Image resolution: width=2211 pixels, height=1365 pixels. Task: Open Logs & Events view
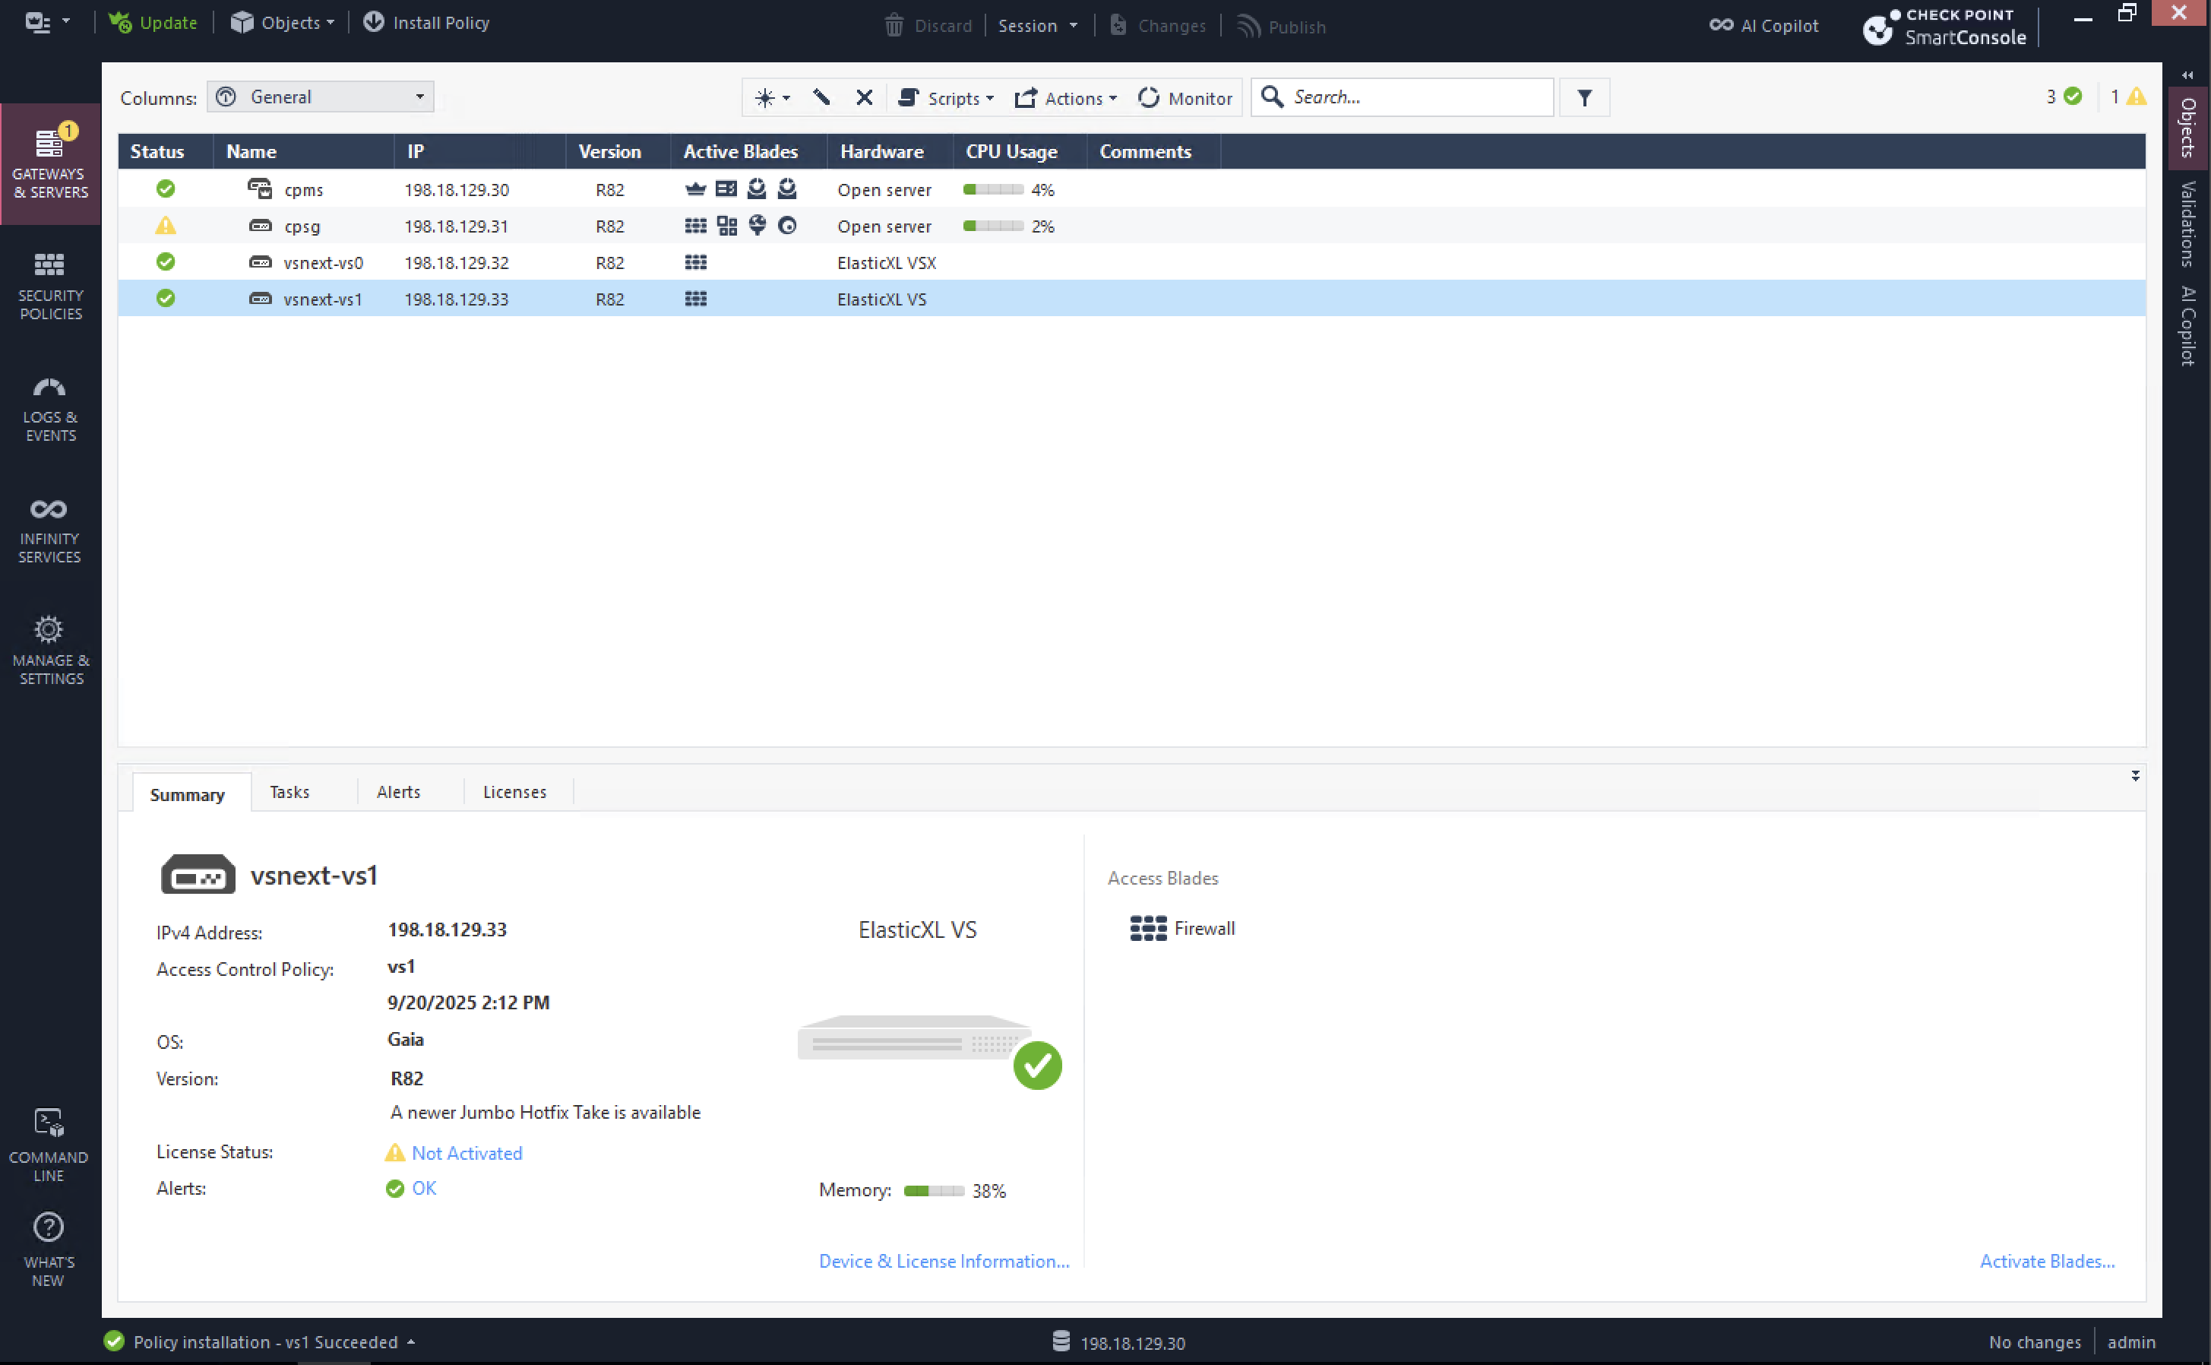click(49, 407)
